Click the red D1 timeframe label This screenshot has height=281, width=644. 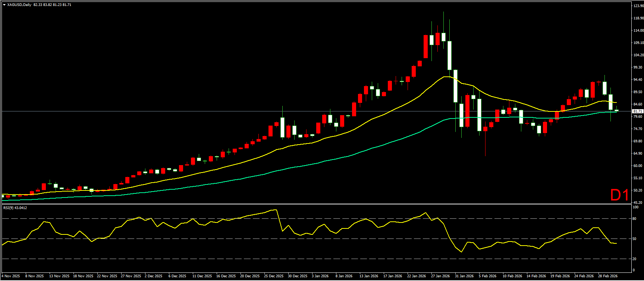point(619,195)
